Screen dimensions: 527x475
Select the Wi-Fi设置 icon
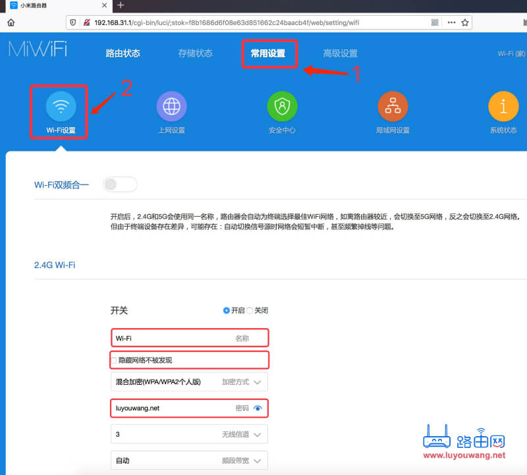pos(59,109)
